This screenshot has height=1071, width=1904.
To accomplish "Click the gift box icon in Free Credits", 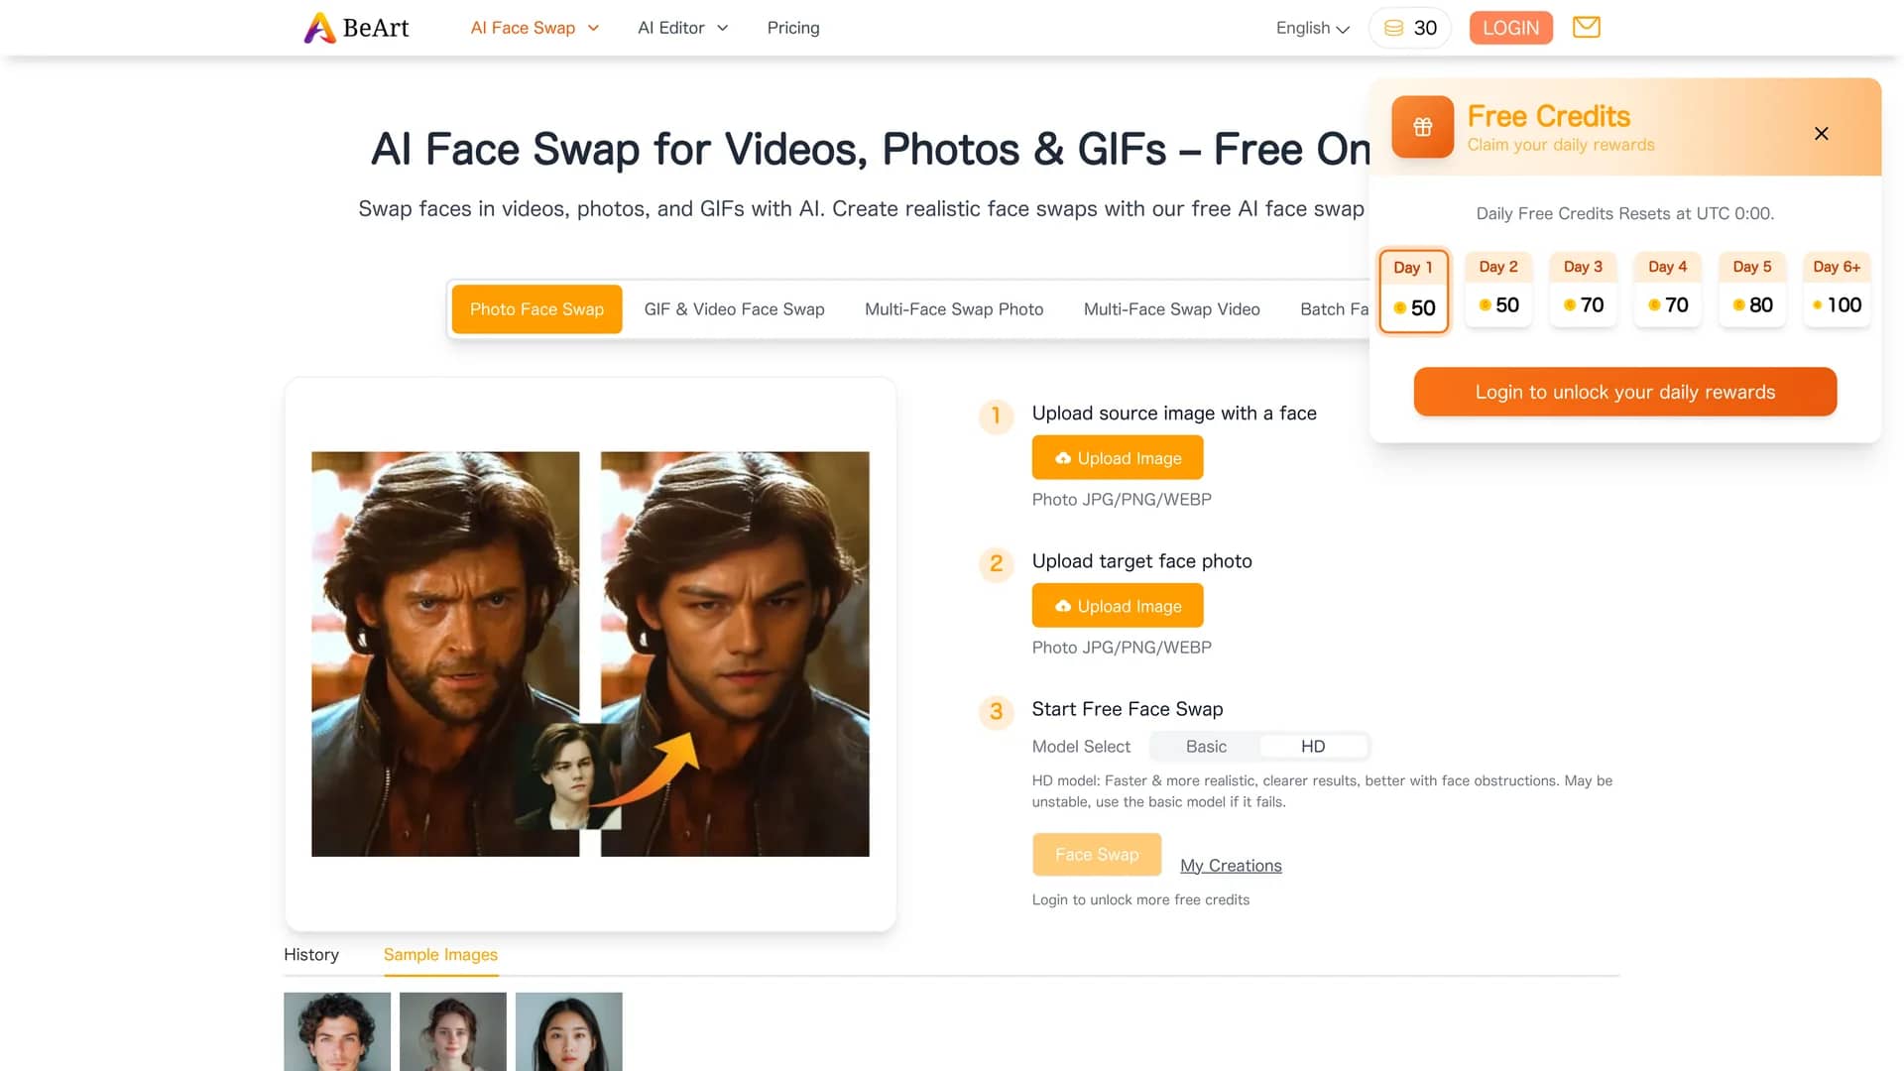I will (x=1422, y=127).
